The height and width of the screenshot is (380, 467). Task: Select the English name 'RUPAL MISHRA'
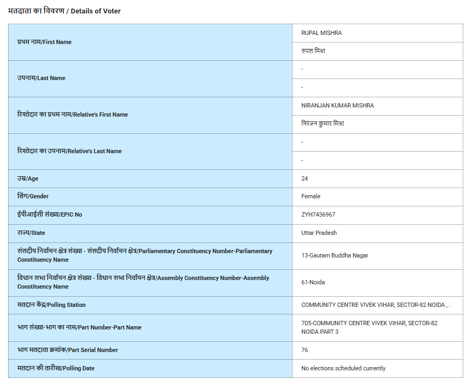322,33
